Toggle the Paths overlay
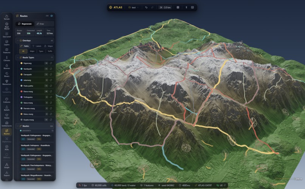 25,46
